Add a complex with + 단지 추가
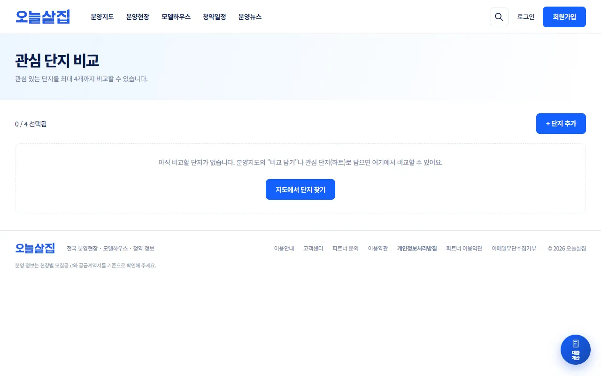This screenshot has height=376, width=601. [x=561, y=124]
